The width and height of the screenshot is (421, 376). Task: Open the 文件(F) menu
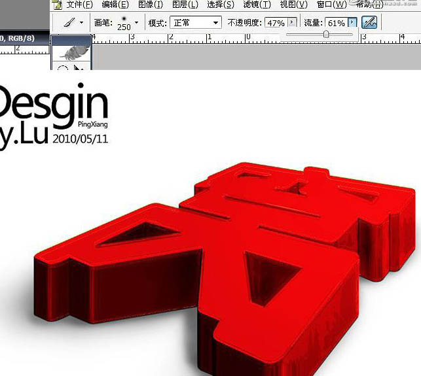(x=79, y=5)
